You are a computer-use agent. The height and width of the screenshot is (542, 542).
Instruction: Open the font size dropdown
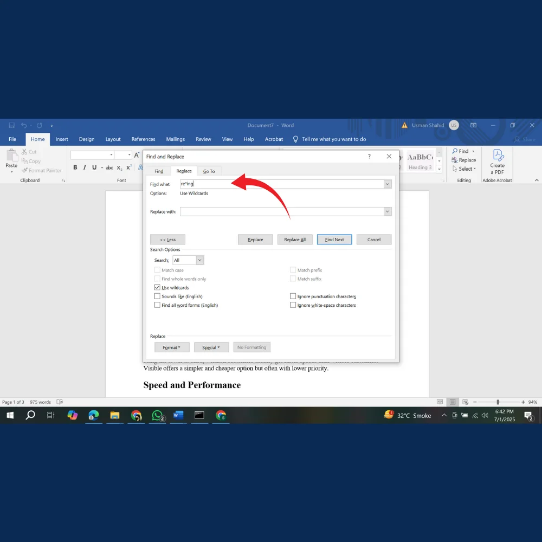(130, 155)
